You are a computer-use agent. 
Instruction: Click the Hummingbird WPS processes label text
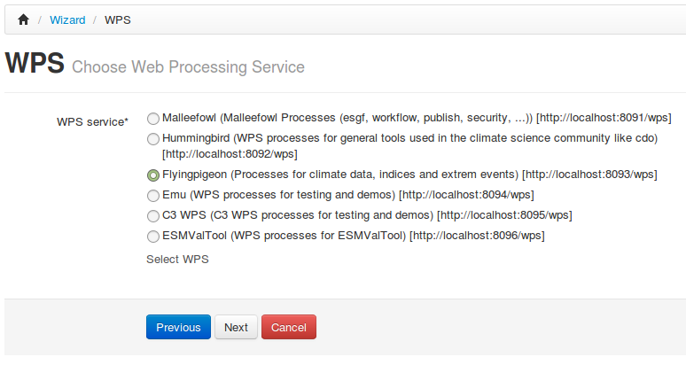410,146
